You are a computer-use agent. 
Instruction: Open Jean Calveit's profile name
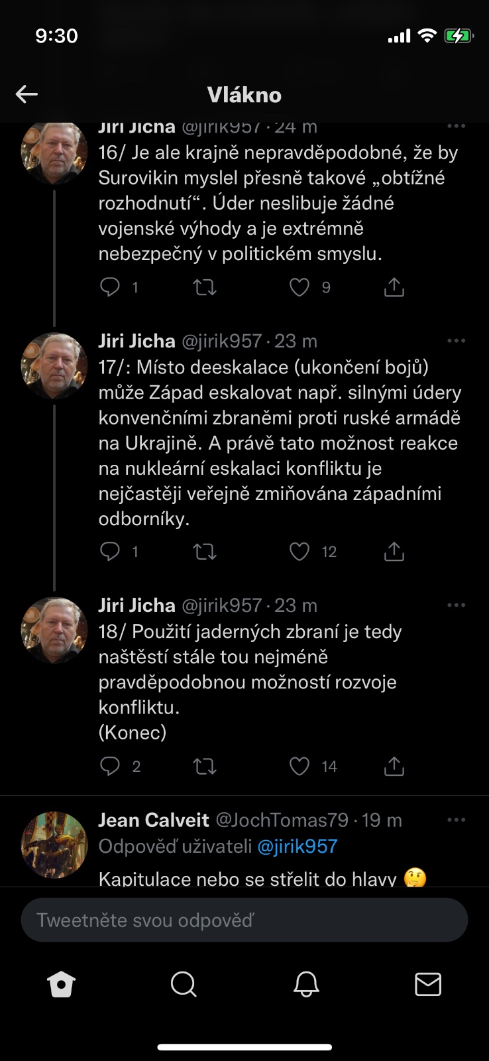coord(154,820)
